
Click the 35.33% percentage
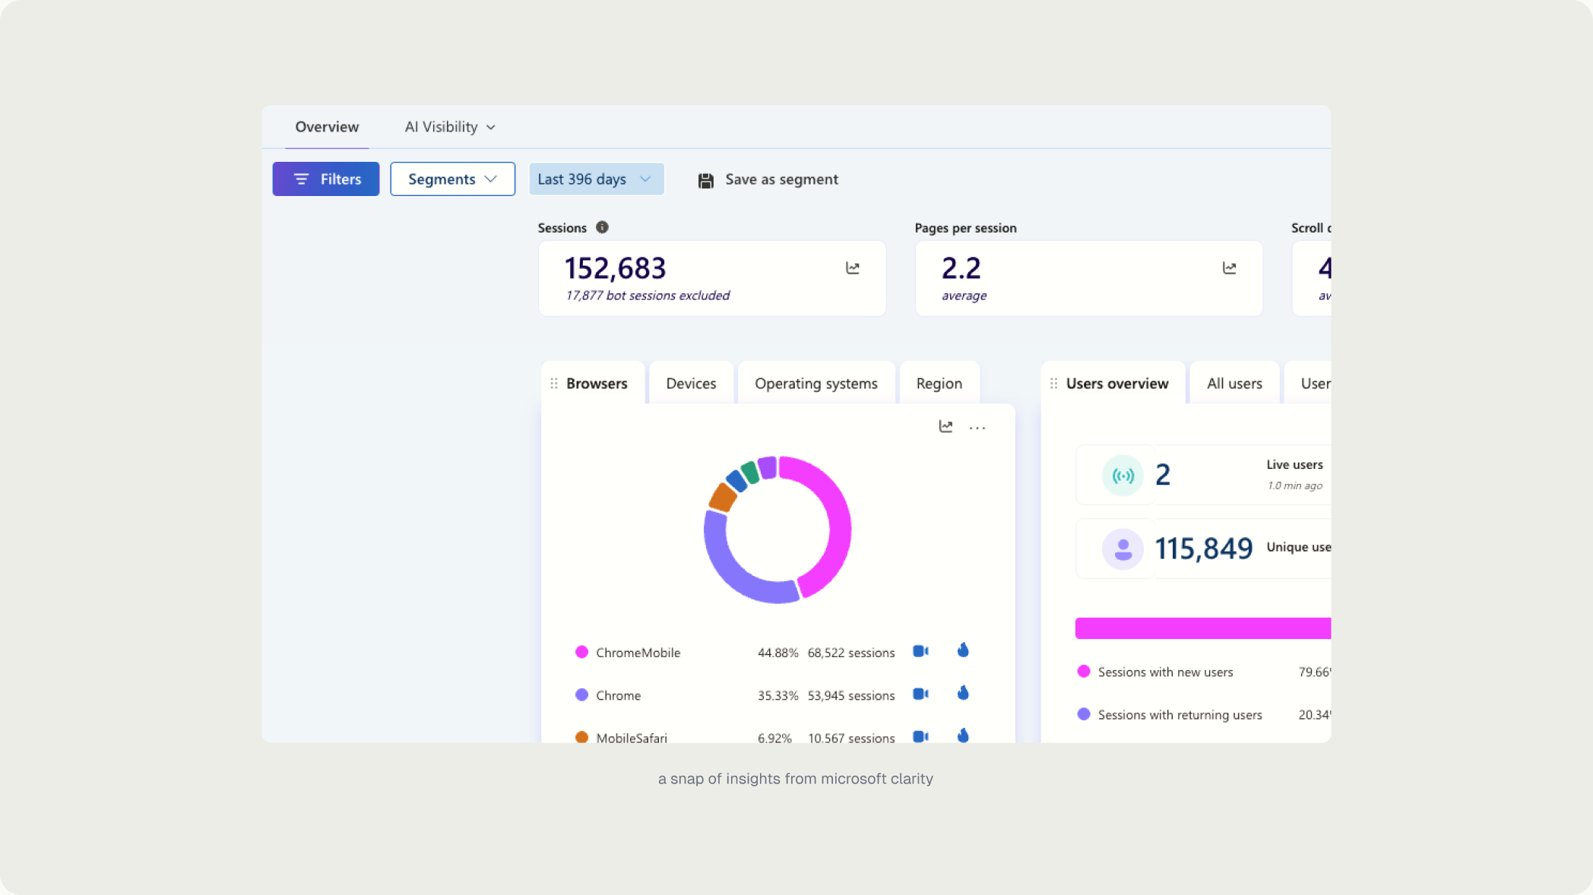coord(777,695)
